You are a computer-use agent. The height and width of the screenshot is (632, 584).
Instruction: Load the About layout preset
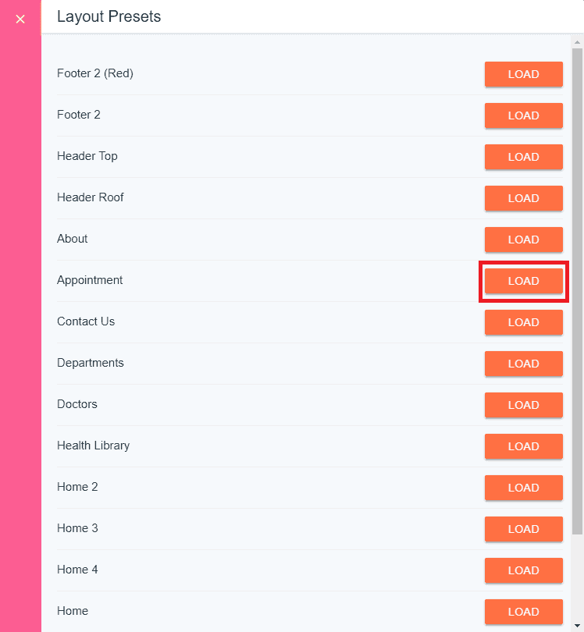tap(523, 240)
